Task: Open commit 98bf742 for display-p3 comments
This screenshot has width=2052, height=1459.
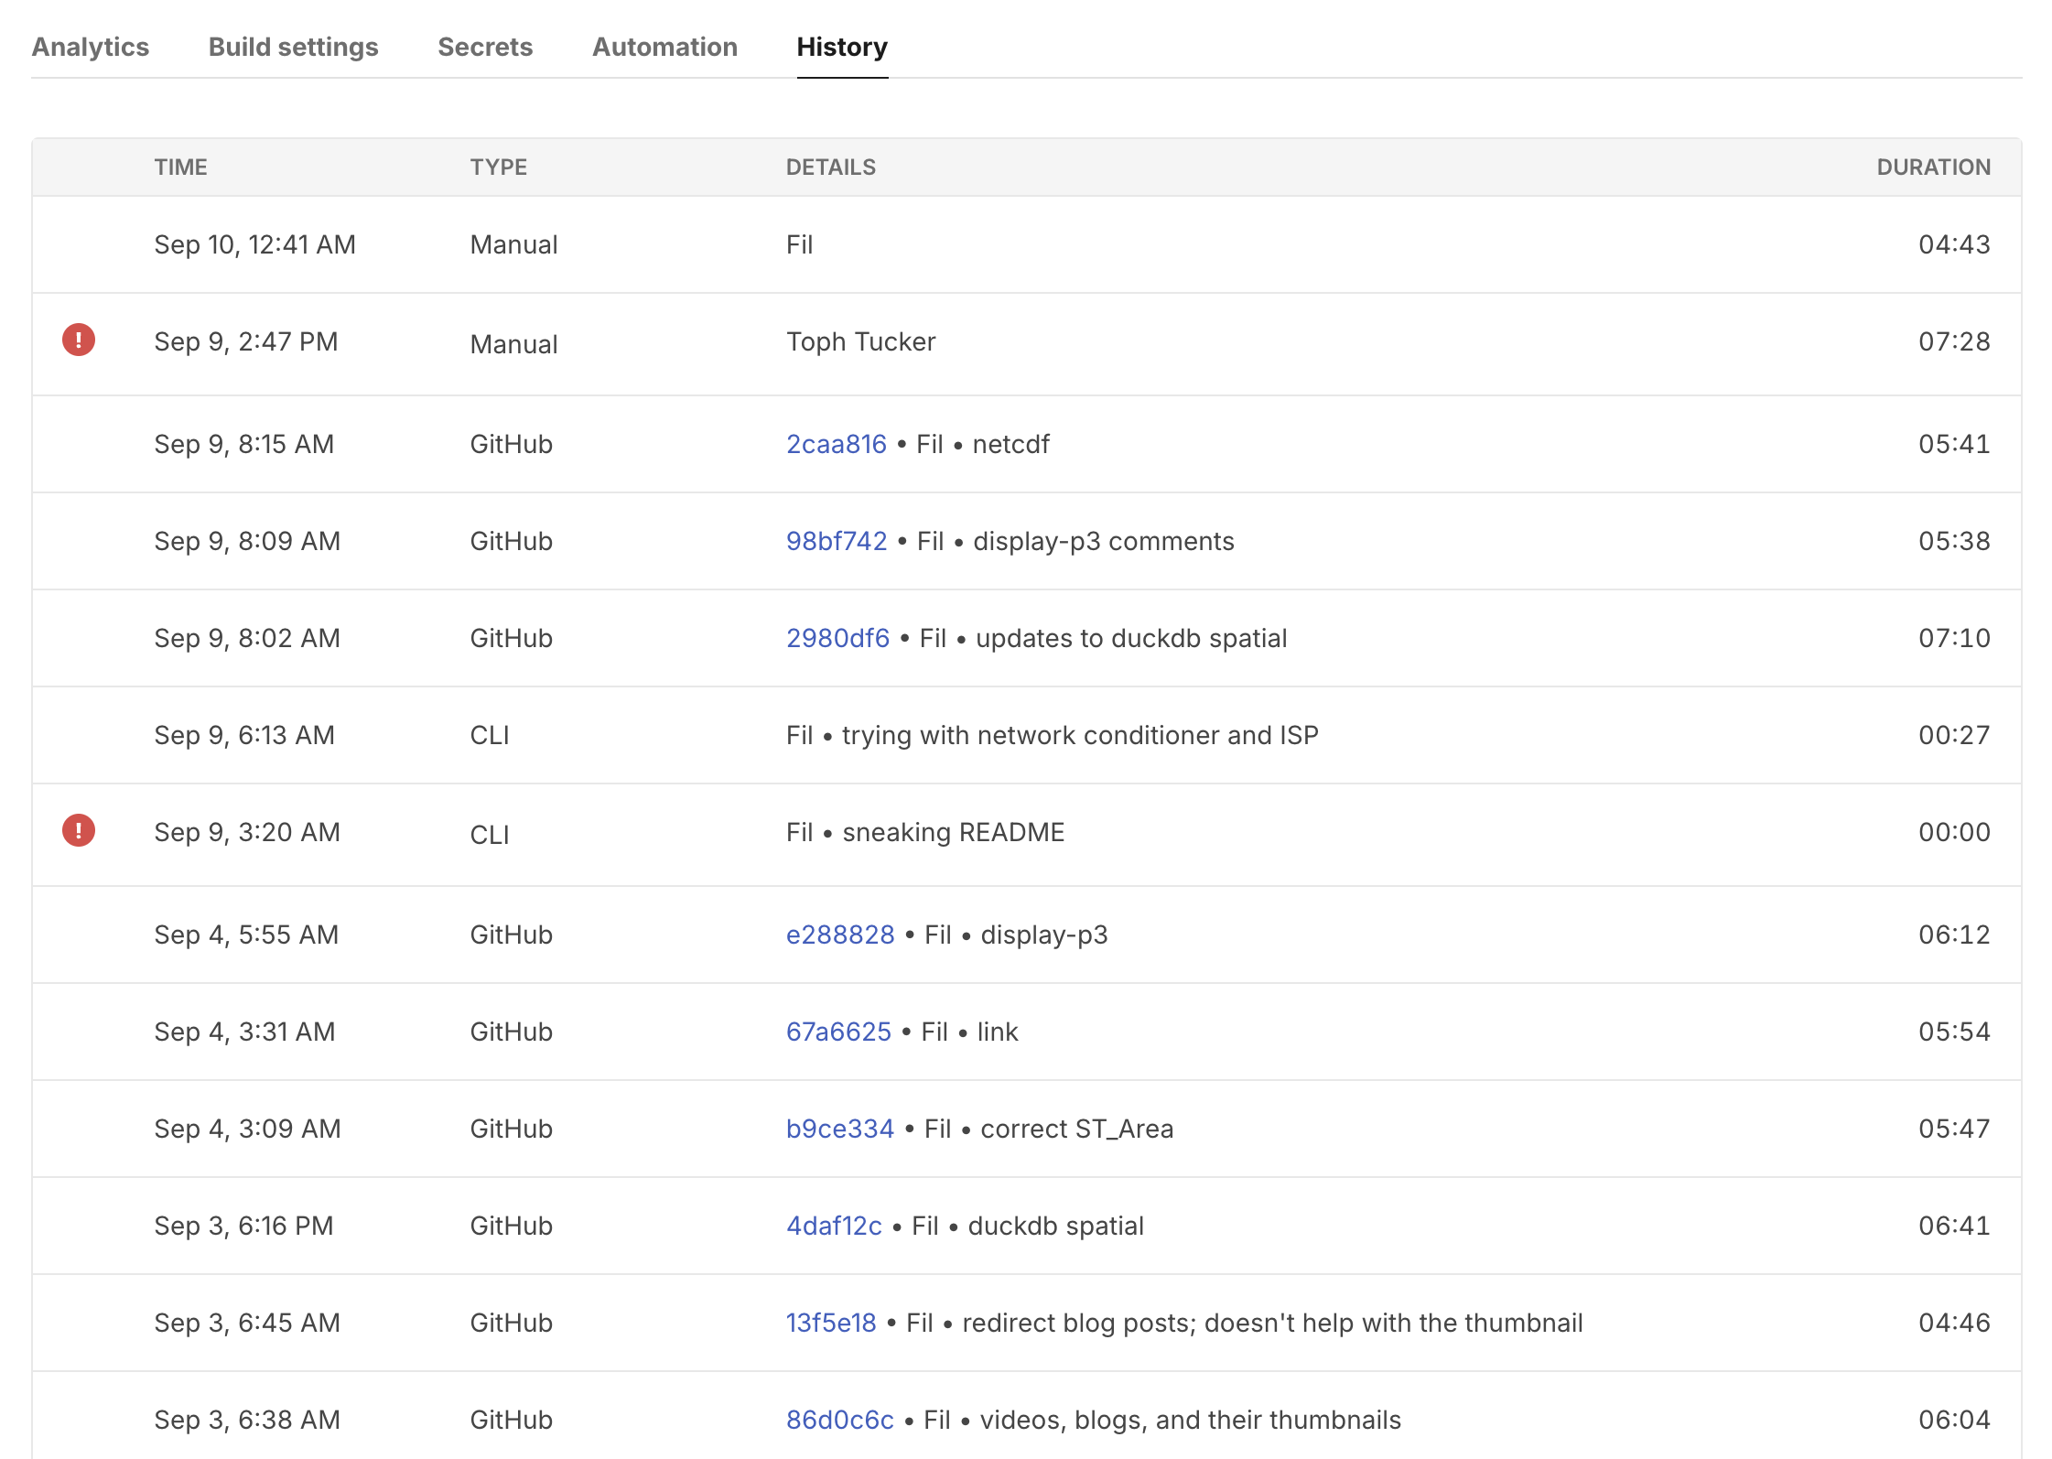Action: (x=837, y=541)
